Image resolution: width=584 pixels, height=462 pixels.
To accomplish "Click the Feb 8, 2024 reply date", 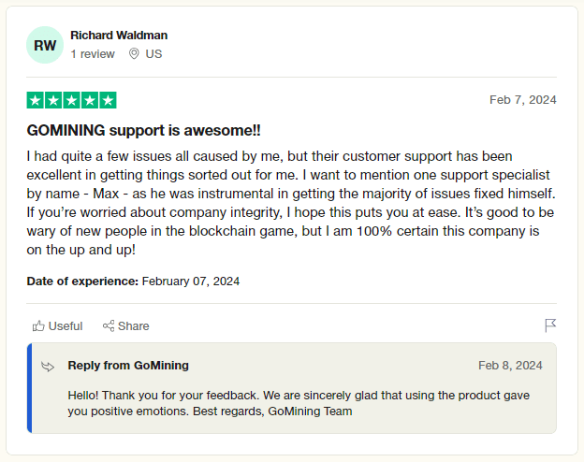I will 510,366.
